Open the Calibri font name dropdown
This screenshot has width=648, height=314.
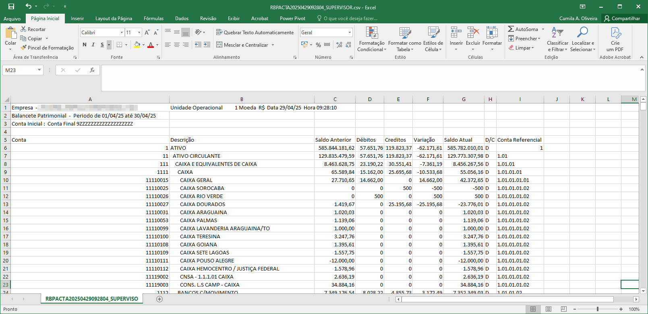[x=122, y=33]
